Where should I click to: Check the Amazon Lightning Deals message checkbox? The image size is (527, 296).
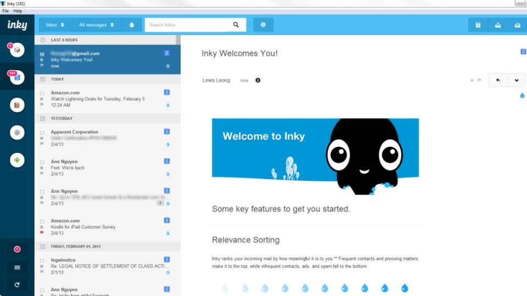[42, 93]
